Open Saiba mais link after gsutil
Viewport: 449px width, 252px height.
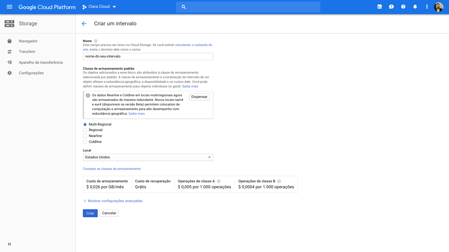point(190,86)
